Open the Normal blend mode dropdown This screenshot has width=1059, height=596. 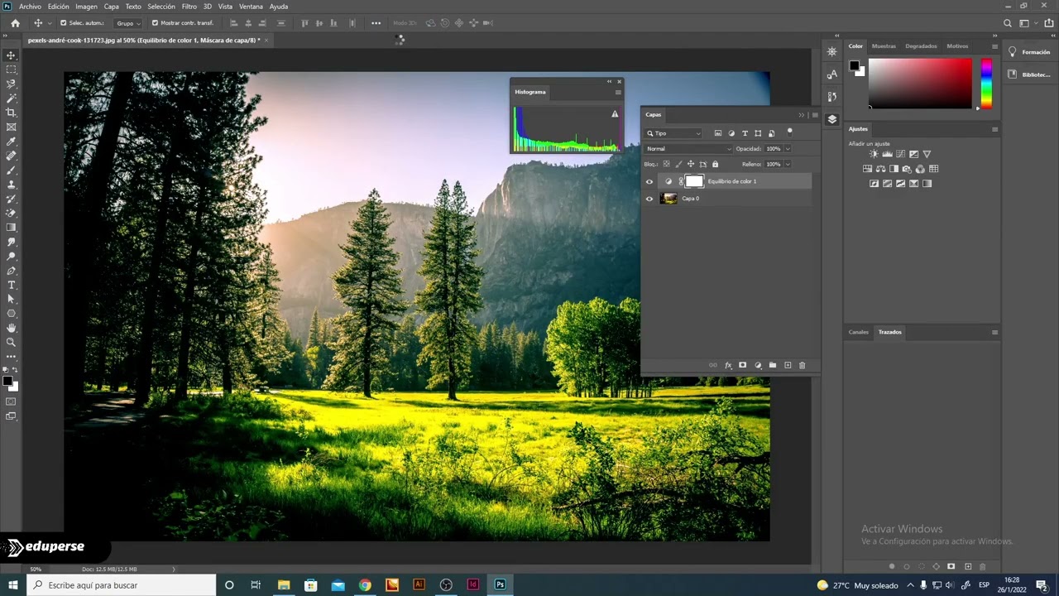[x=688, y=149]
